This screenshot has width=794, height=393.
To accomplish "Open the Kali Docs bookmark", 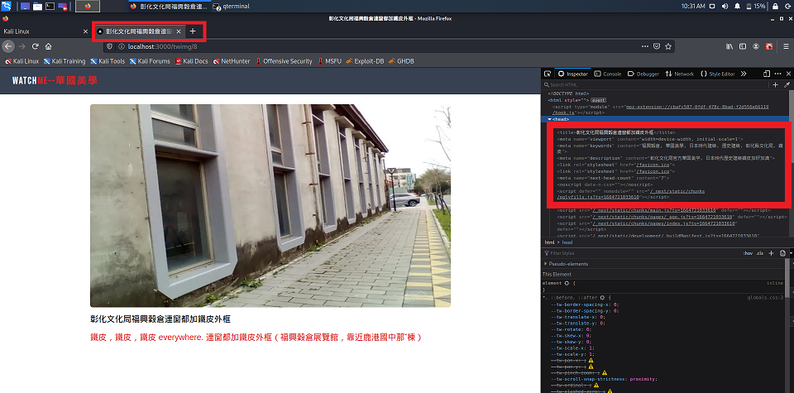I will pyautogui.click(x=192, y=61).
